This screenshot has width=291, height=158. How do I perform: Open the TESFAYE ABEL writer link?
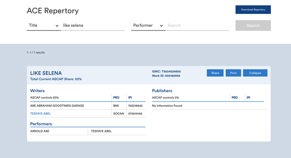tap(41, 113)
